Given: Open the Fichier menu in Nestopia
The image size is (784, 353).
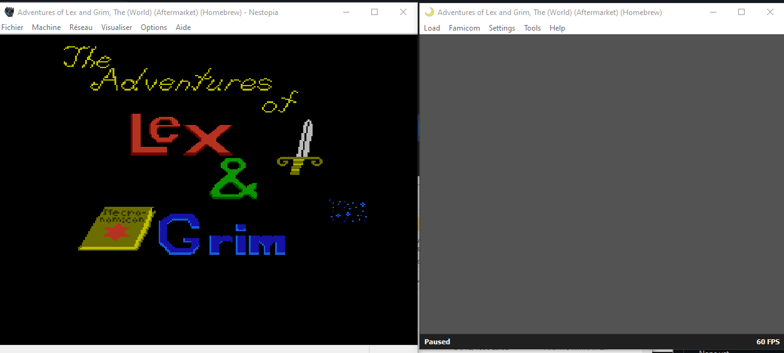Looking at the screenshot, I should (x=12, y=27).
